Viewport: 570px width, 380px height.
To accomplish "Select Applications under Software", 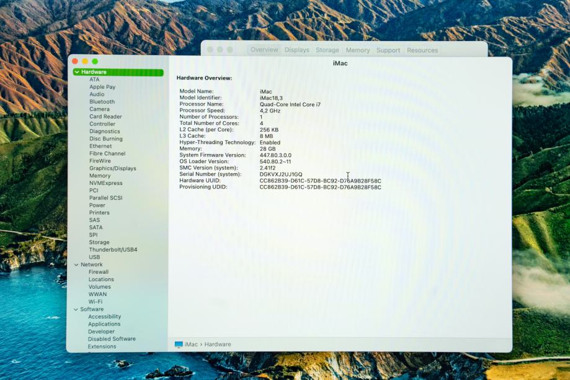I will [x=104, y=324].
